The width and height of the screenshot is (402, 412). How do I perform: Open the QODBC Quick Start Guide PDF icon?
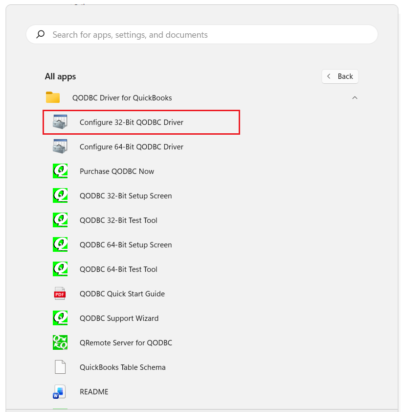[x=60, y=293]
